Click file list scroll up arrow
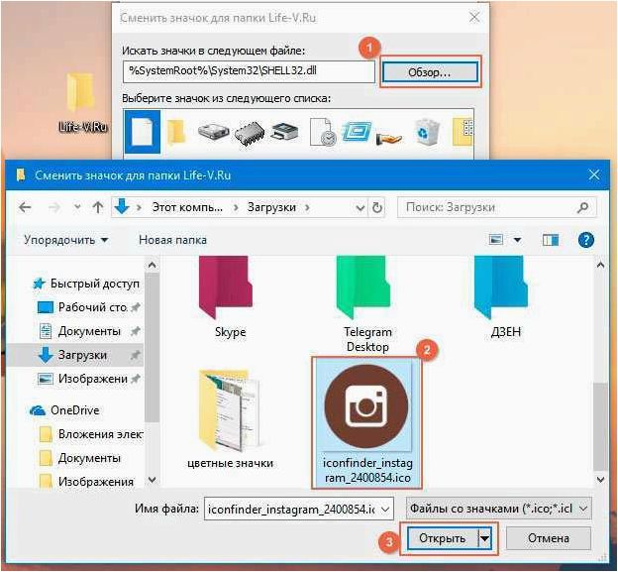The width and height of the screenshot is (618, 572). click(x=600, y=265)
